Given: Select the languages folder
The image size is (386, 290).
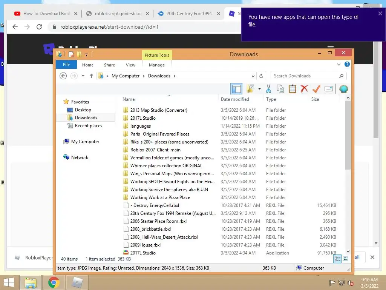Looking at the screenshot, I should [230, 126].
